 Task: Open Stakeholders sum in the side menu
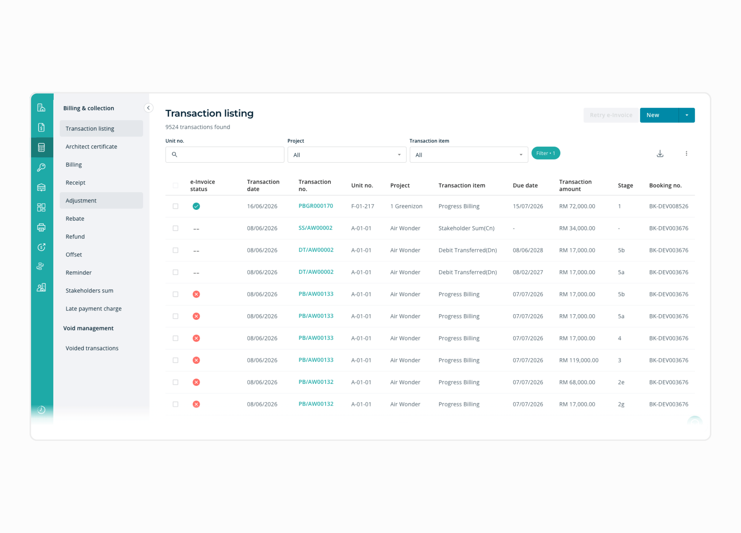(101, 291)
